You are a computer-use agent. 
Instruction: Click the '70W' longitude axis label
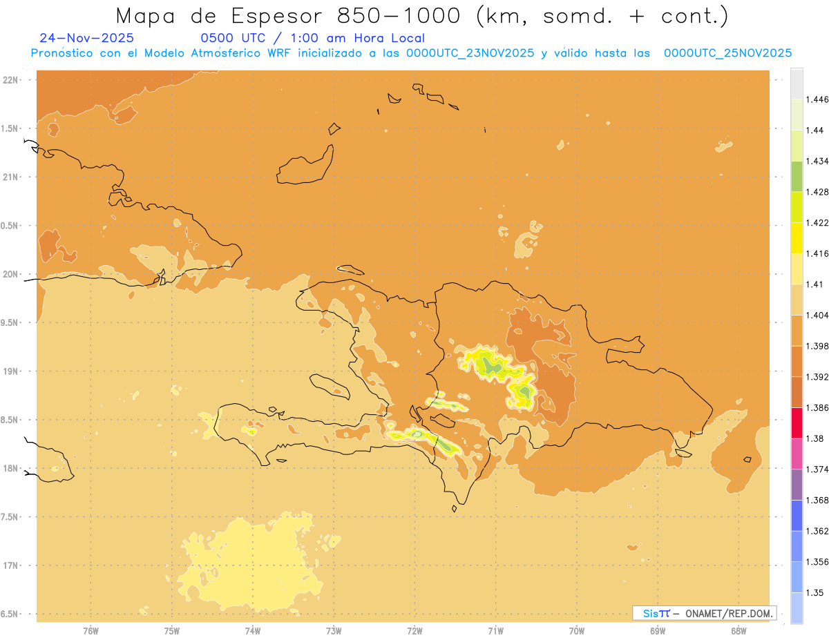pos(577,630)
